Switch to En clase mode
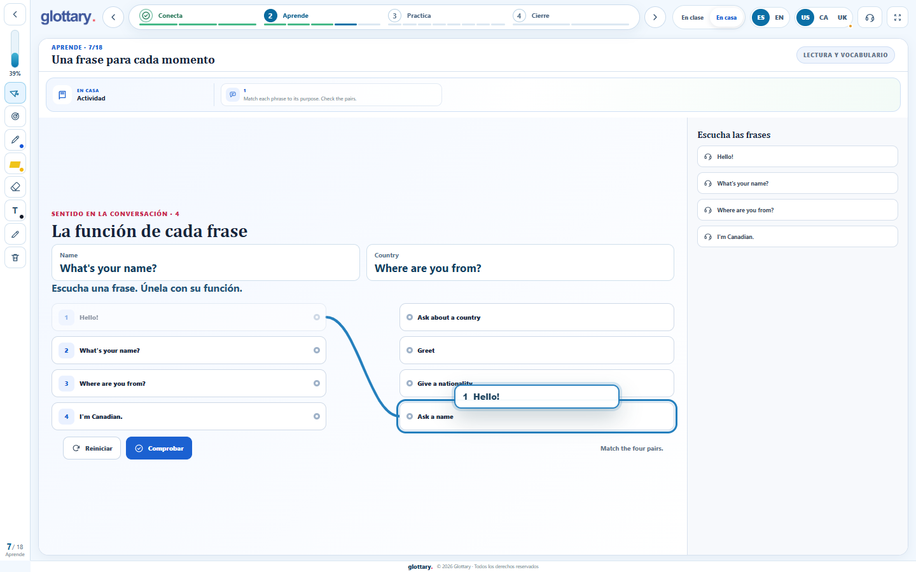This screenshot has width=916, height=572. (692, 17)
